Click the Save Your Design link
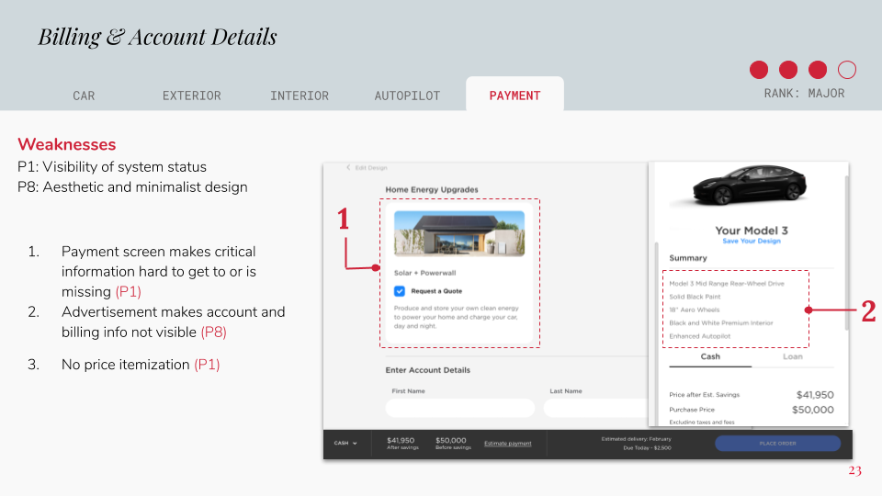The width and height of the screenshot is (882, 496). pos(752,241)
